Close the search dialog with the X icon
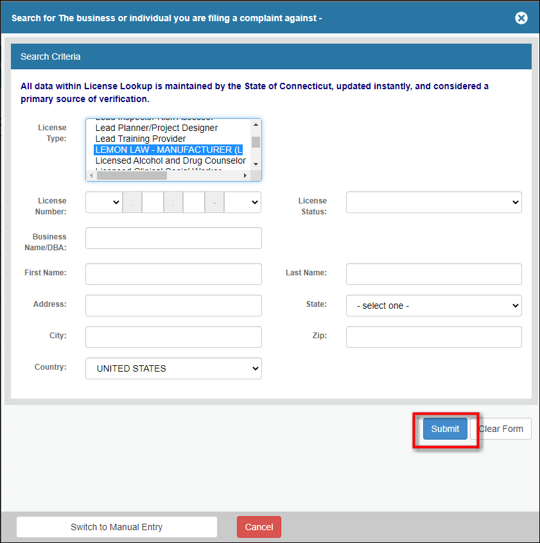The width and height of the screenshot is (540, 543). (521, 18)
